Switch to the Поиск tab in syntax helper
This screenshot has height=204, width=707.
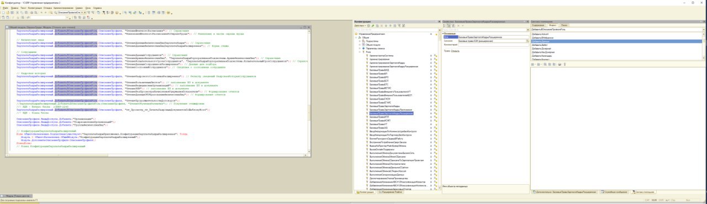pos(564,25)
